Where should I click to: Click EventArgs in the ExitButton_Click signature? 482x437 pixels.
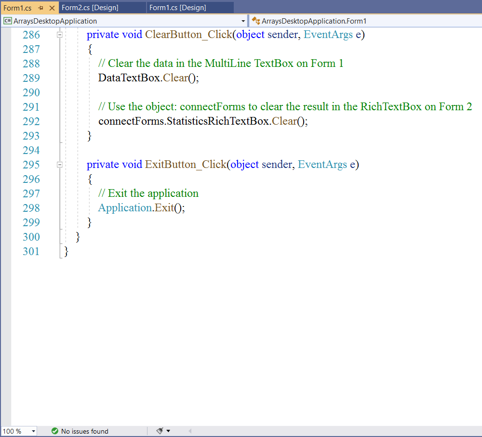(x=322, y=165)
